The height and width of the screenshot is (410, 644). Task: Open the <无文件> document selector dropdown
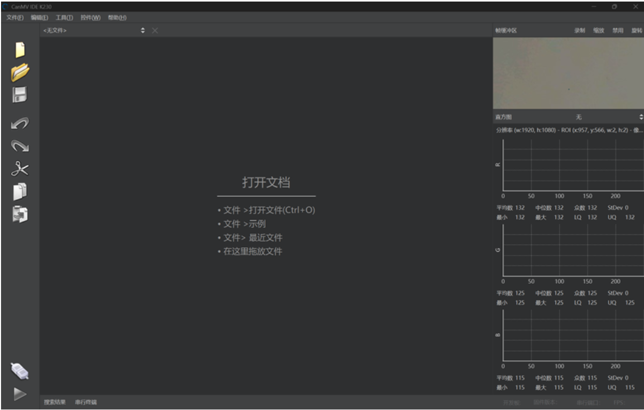click(x=94, y=31)
